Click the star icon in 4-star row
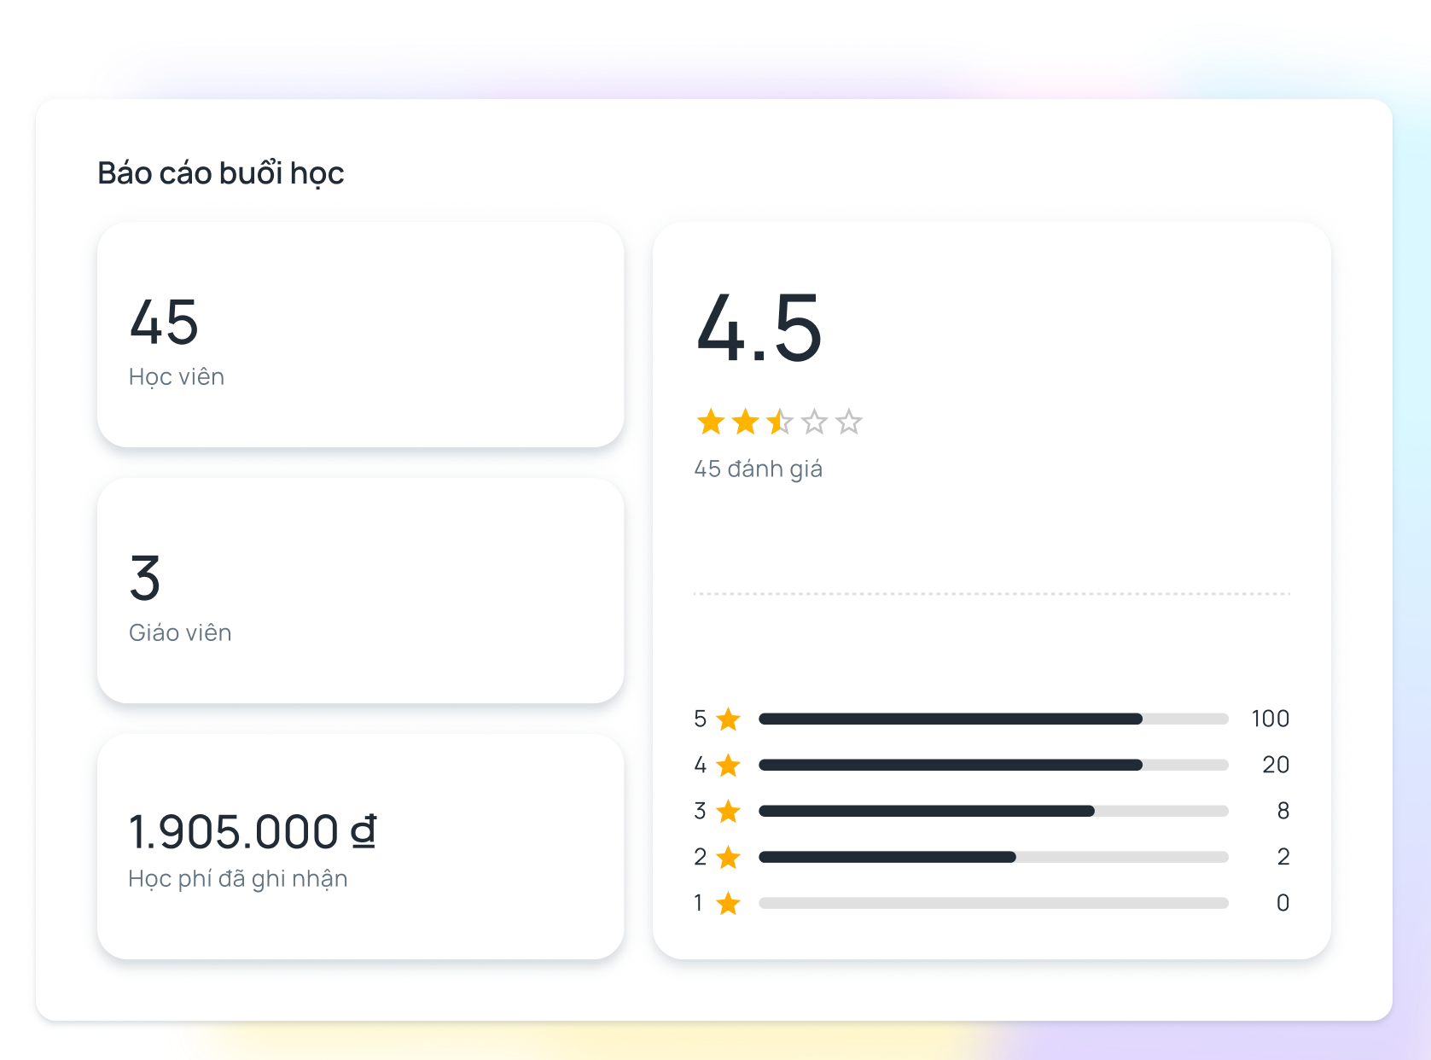Image resolution: width=1431 pixels, height=1060 pixels. coord(728,766)
